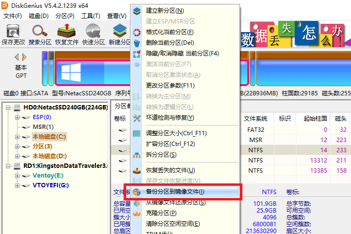351x234 pixels.
Task: Select 本地磁盘(D:) in the disk tree
Action: click(x=50, y=156)
